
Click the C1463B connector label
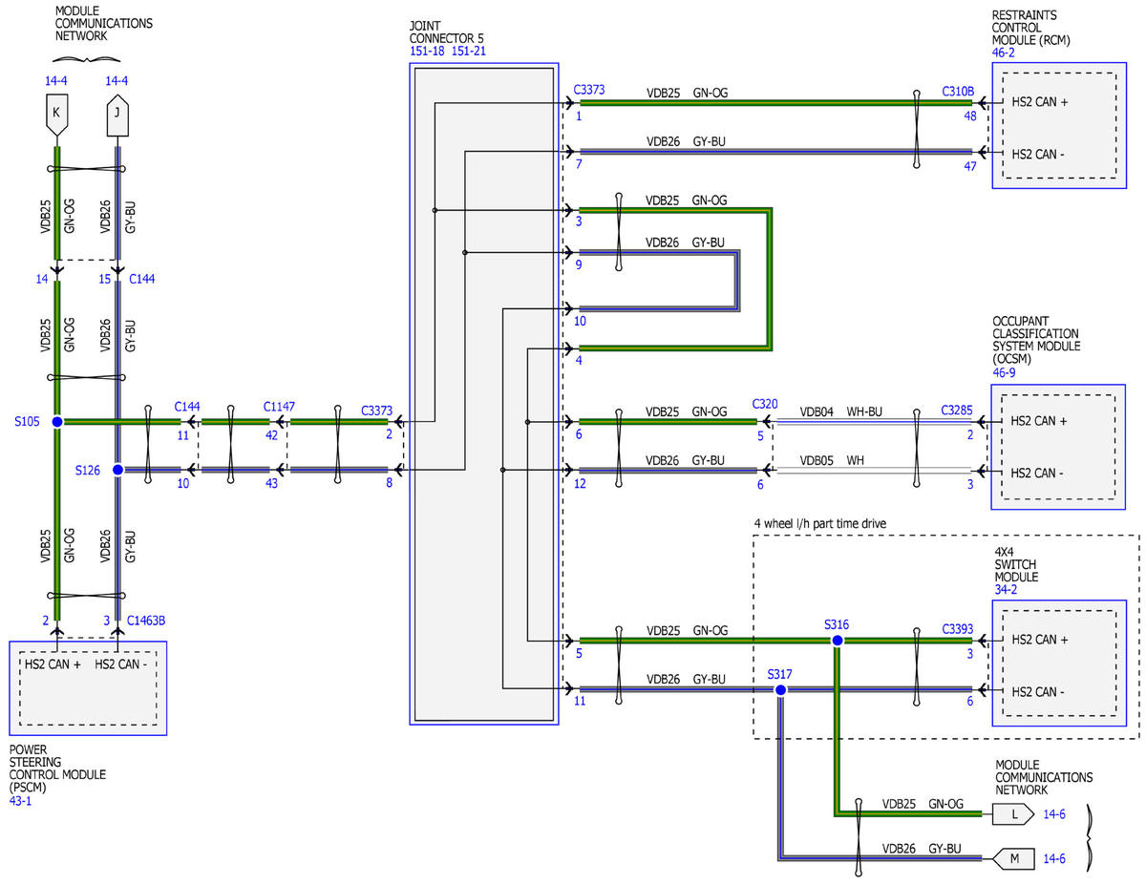coord(147,620)
